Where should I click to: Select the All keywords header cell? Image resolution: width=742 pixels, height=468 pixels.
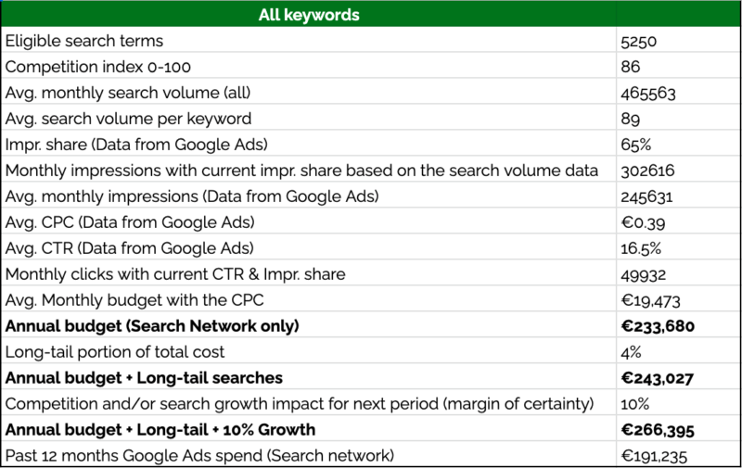pyautogui.click(x=309, y=14)
